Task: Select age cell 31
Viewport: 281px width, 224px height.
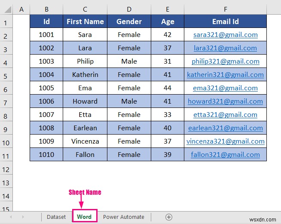Action: pos(168,61)
